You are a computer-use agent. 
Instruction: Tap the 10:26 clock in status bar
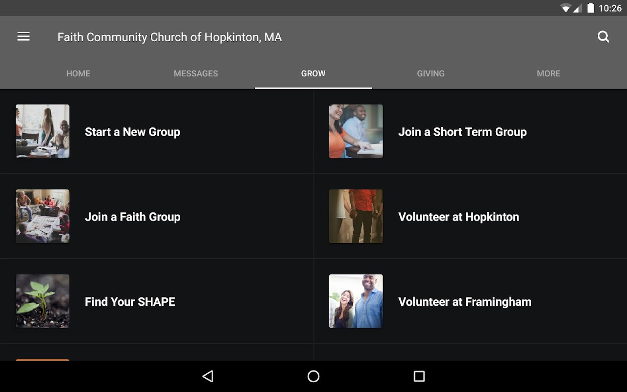click(610, 8)
